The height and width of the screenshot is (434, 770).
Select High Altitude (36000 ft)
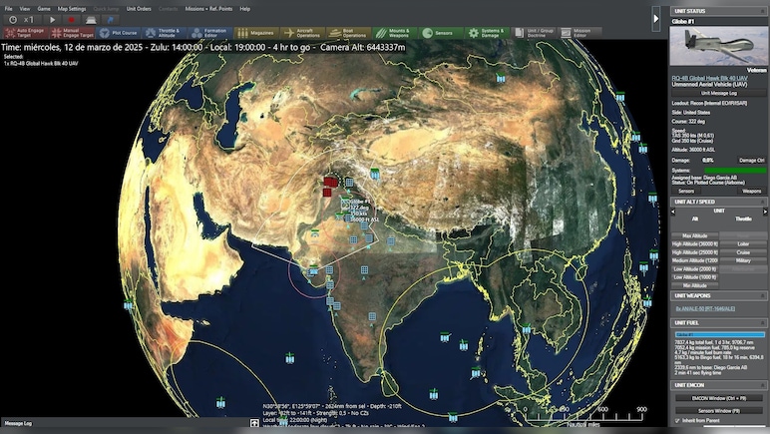tap(695, 244)
